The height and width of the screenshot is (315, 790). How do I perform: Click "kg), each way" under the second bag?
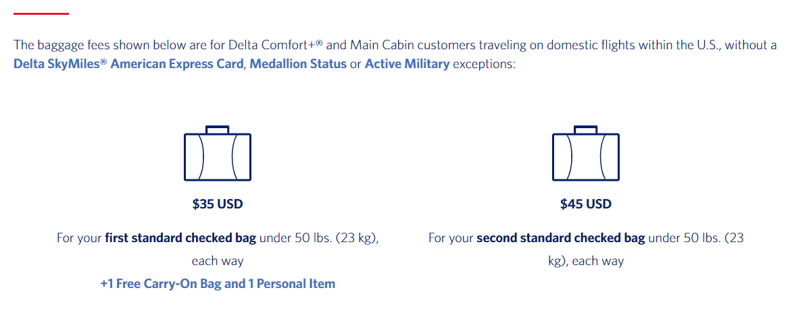(x=585, y=260)
